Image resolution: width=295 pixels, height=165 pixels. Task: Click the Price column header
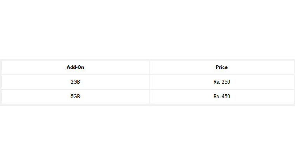222,67
